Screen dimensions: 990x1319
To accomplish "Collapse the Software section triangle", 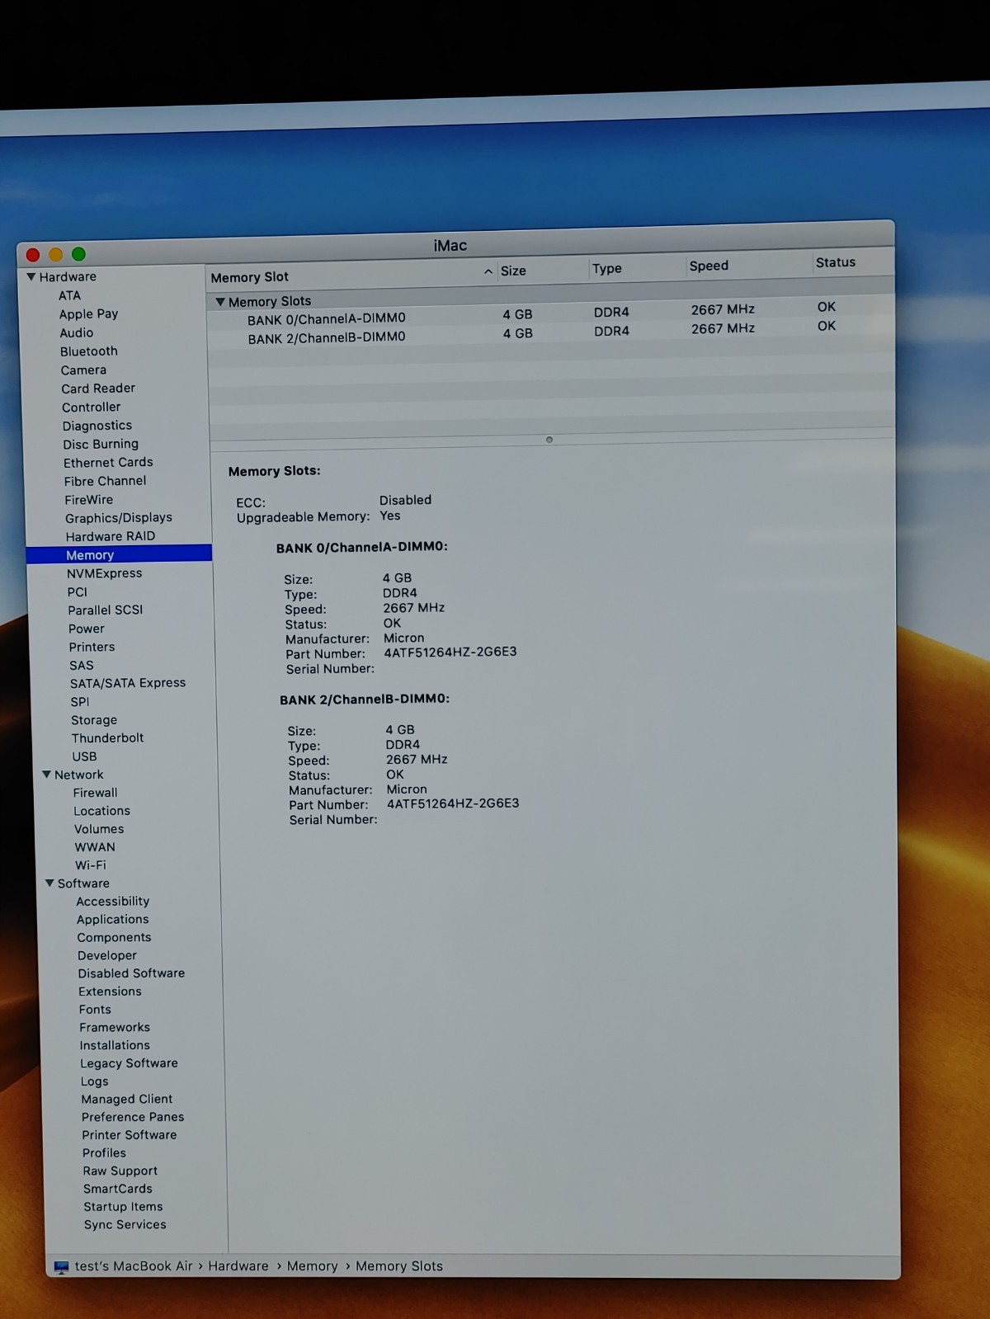I will click(x=49, y=883).
